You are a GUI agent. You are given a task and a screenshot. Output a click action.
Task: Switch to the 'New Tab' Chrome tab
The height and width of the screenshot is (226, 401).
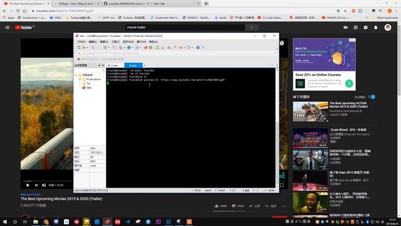click(x=176, y=4)
